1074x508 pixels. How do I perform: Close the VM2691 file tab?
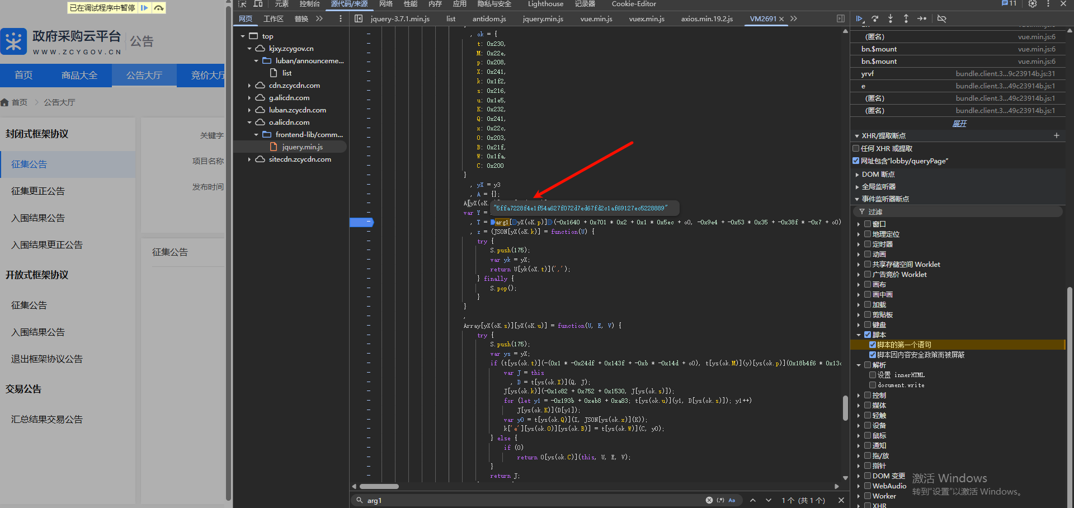pos(781,19)
